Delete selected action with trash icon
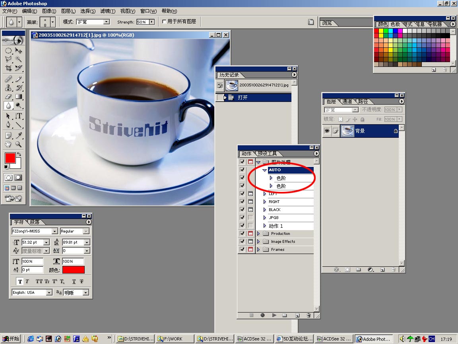Screen dimensions: 458x344 click(x=309, y=315)
